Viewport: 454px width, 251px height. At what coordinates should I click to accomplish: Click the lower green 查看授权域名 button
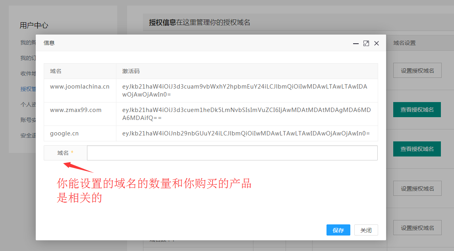(x=417, y=149)
